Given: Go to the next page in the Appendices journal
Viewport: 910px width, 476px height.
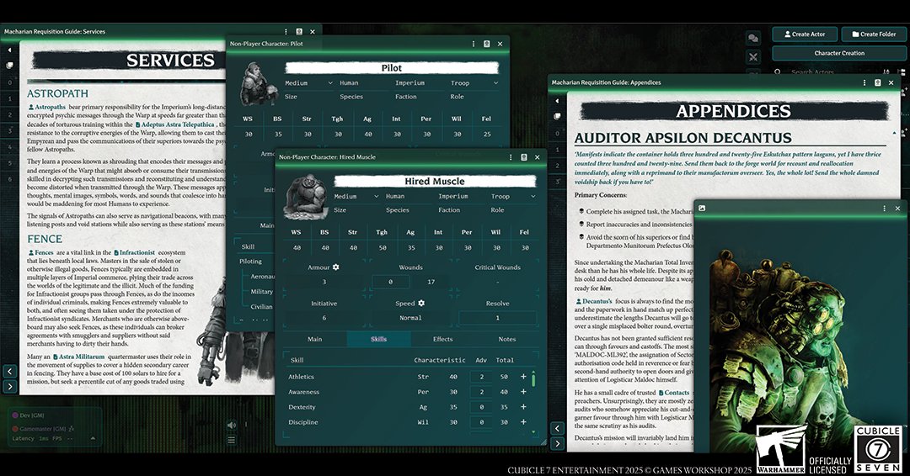Looking at the screenshot, I should click(x=557, y=443).
